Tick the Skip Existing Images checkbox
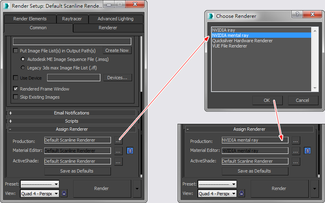Screen dimensions: 325x203 coord(16,97)
